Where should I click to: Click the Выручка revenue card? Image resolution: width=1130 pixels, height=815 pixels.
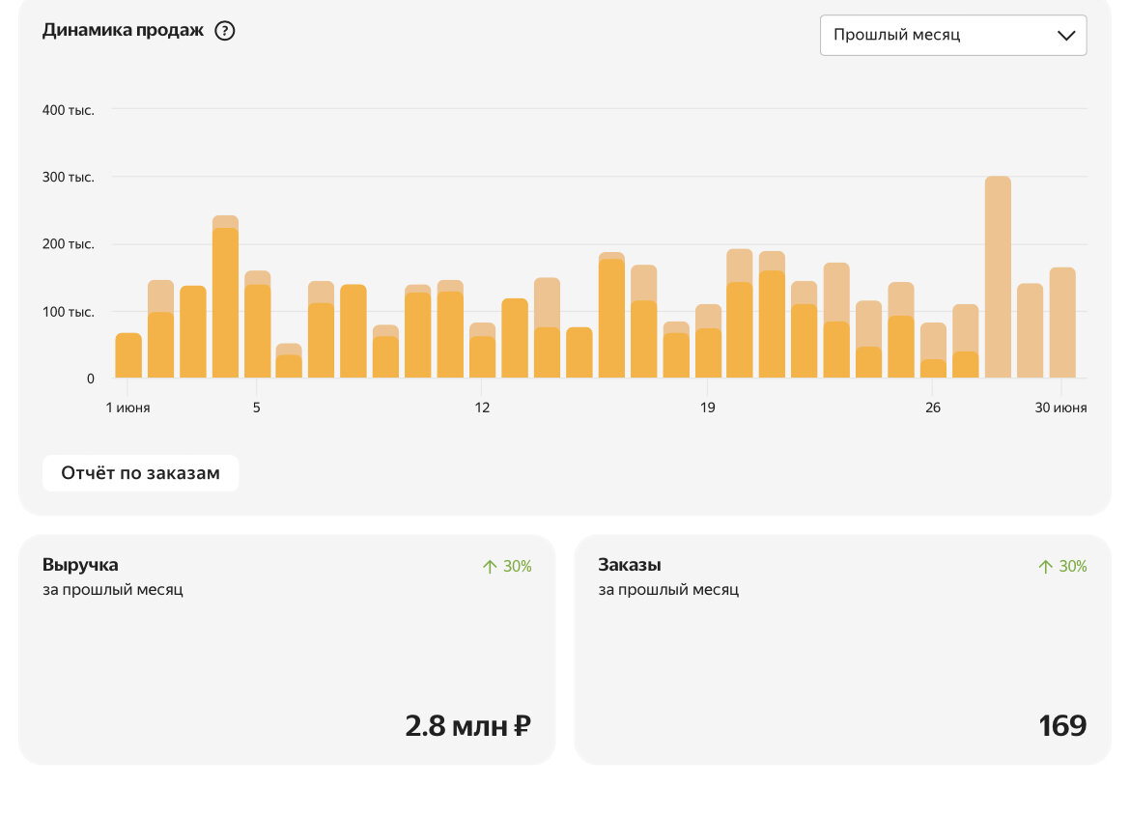[287, 650]
